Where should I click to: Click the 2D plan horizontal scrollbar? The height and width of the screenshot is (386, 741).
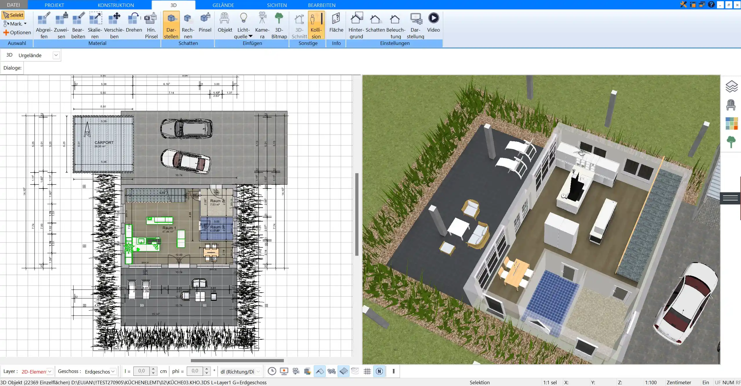coord(237,360)
